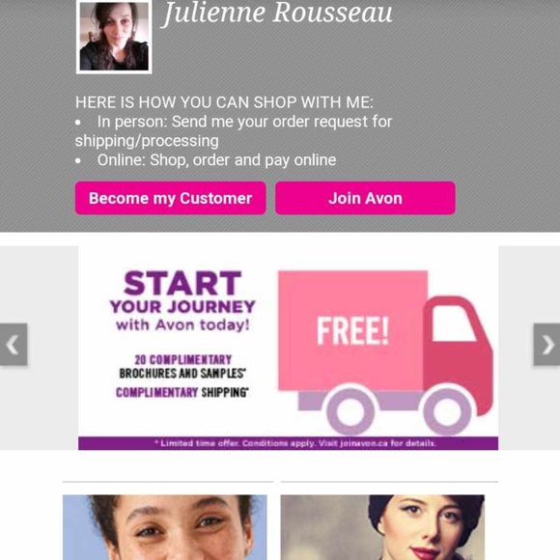This screenshot has height=560, width=560.
Task: Advance to the next carousel slide
Action: (546, 345)
